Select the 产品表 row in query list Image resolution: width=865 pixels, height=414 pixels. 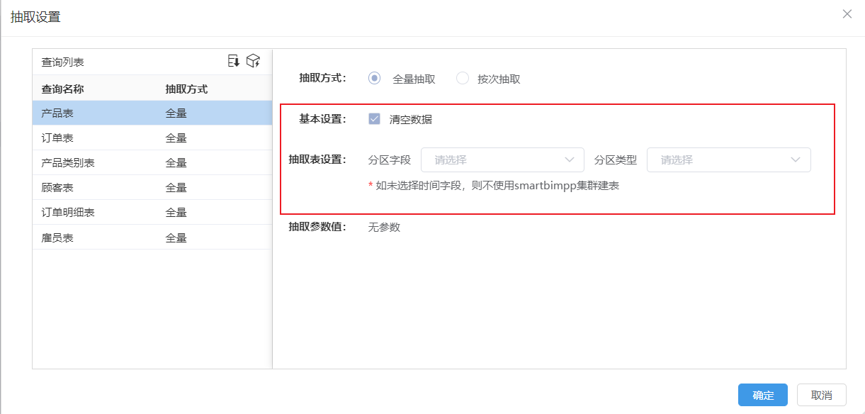(152, 113)
